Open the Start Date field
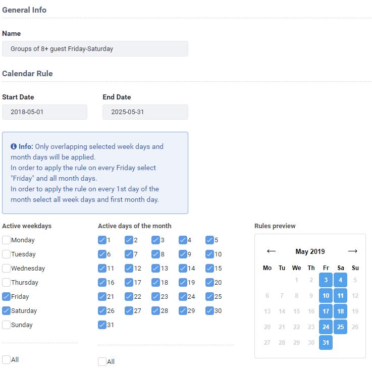Viewport: 372px width, 370px height. 44,112
